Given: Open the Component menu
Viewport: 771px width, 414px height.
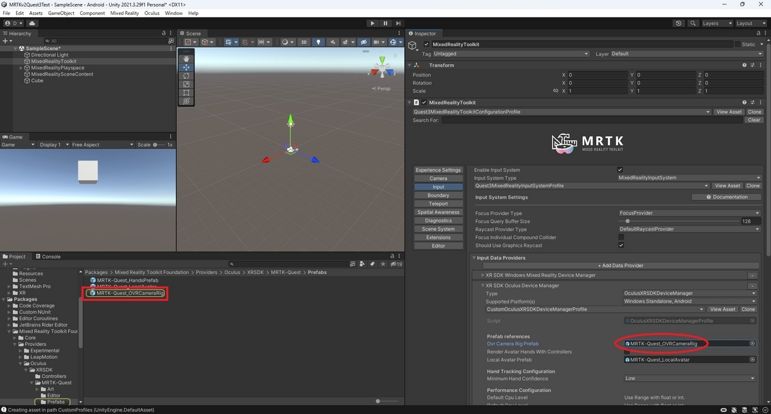Looking at the screenshot, I should click(x=92, y=13).
